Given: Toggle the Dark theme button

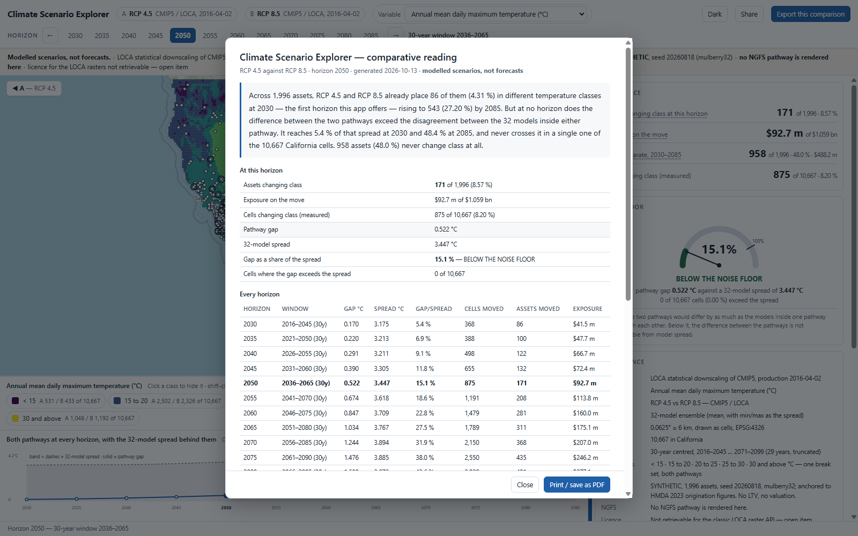Looking at the screenshot, I should pyautogui.click(x=715, y=14).
